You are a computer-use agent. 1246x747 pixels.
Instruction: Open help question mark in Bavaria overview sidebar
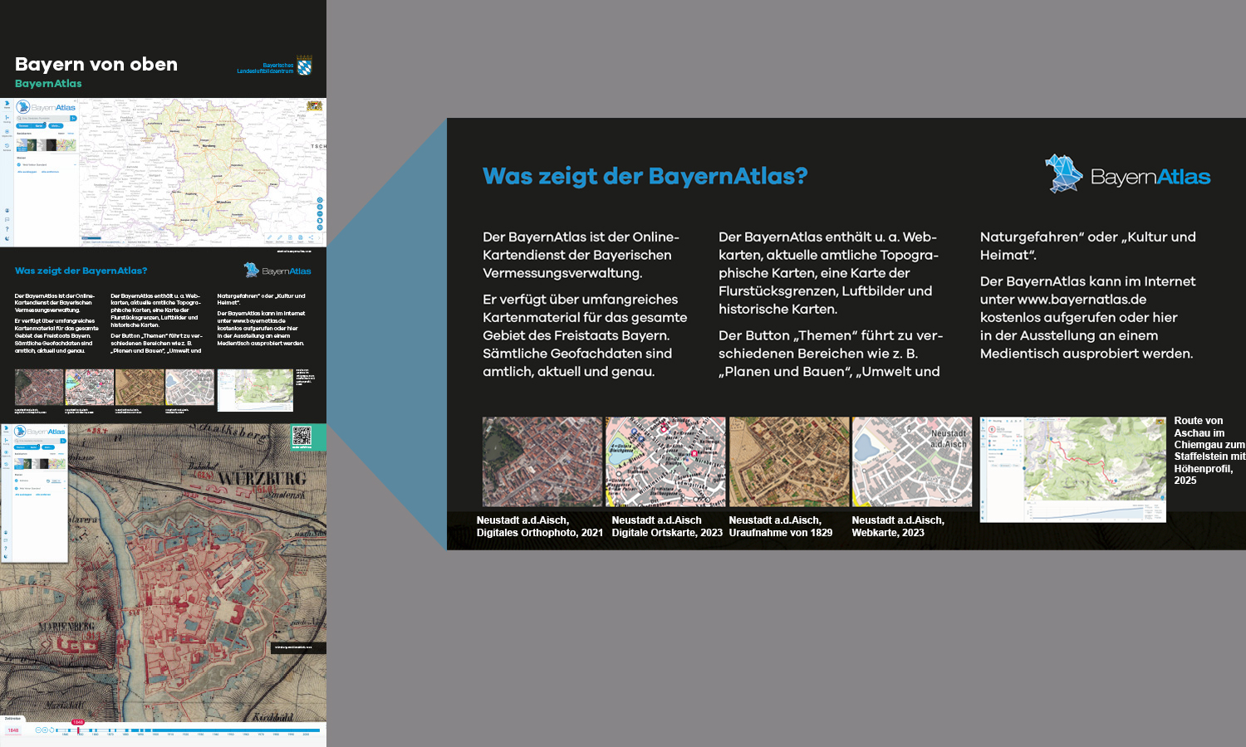tap(7, 229)
